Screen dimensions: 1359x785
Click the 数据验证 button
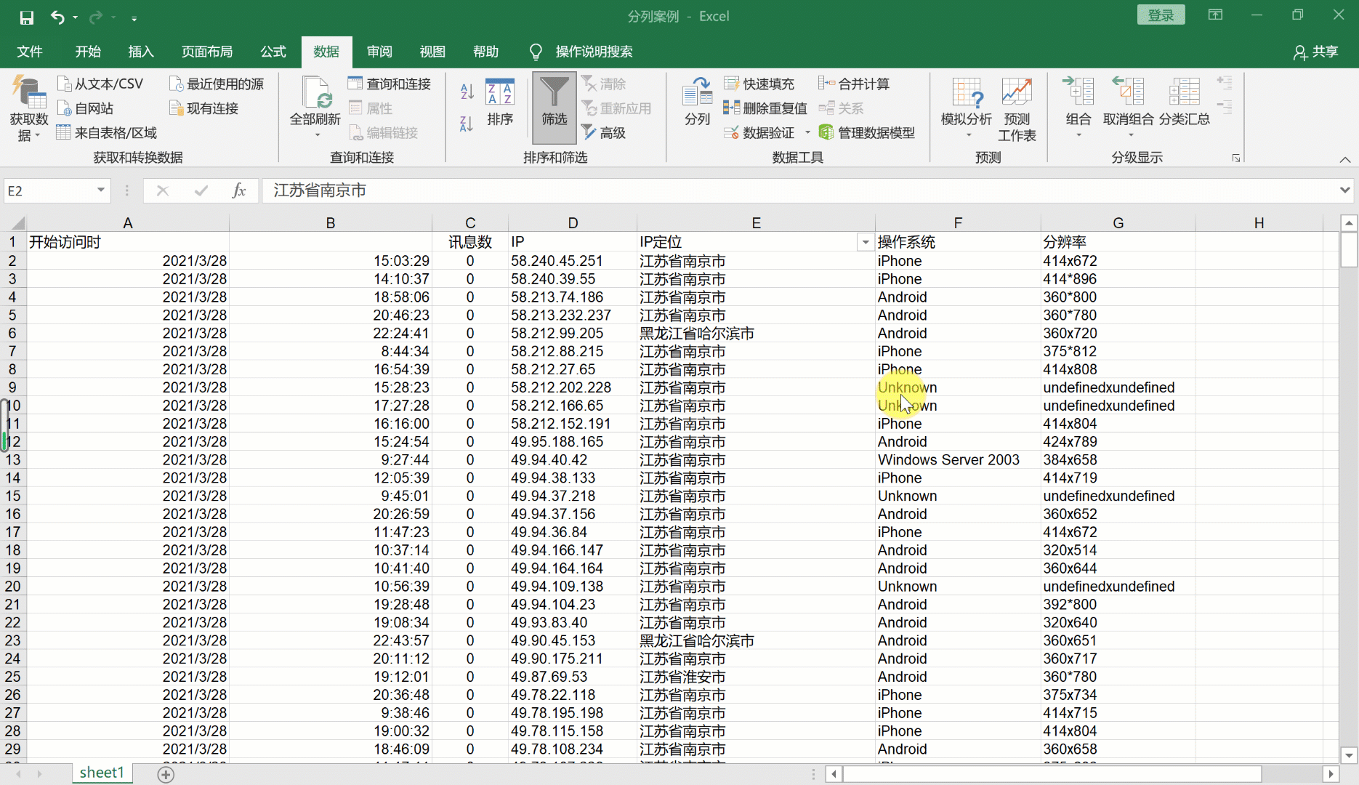point(759,132)
